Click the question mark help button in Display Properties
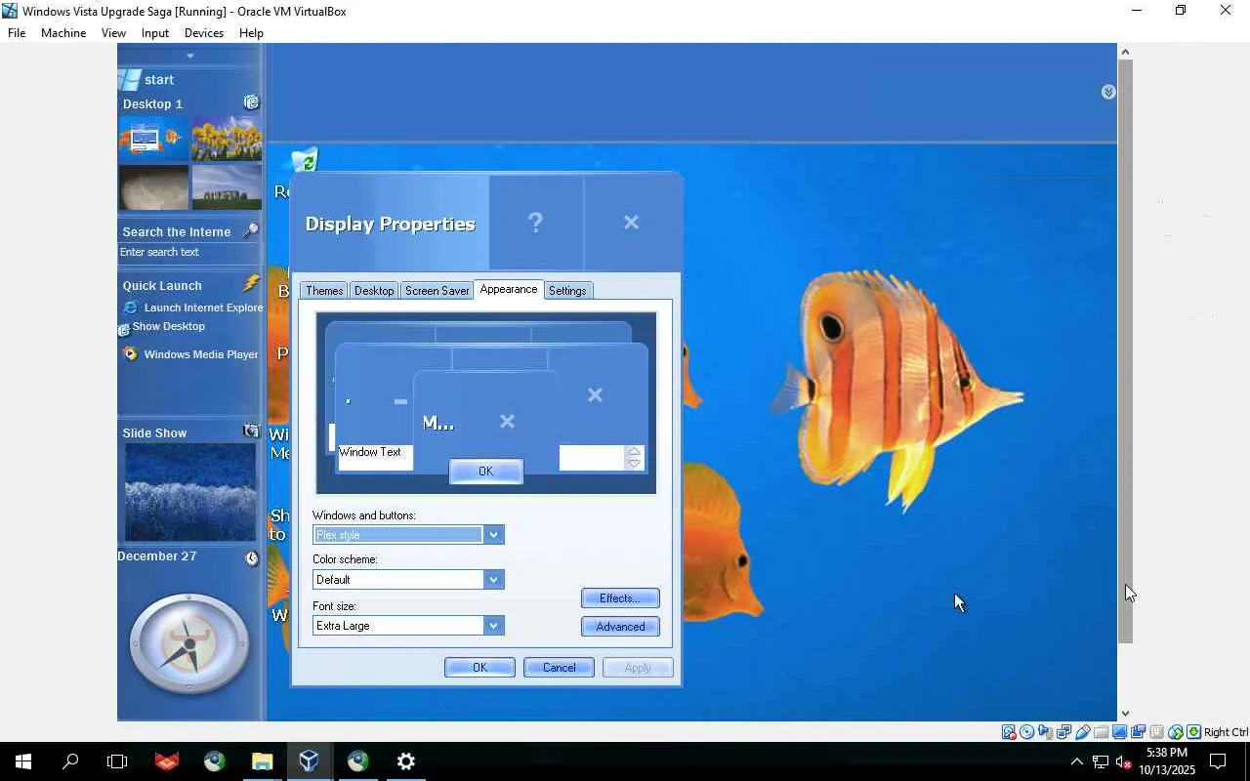This screenshot has width=1250, height=781. click(x=535, y=223)
